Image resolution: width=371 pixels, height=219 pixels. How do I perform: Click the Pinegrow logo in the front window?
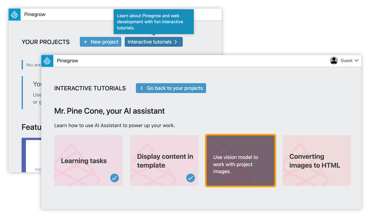tap(47, 61)
